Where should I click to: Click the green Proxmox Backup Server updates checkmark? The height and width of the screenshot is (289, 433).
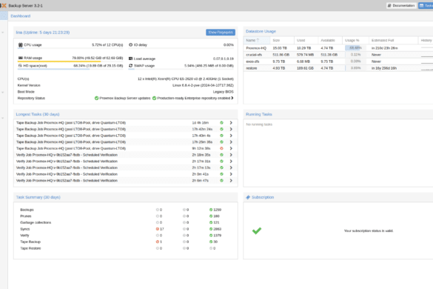click(x=97, y=98)
